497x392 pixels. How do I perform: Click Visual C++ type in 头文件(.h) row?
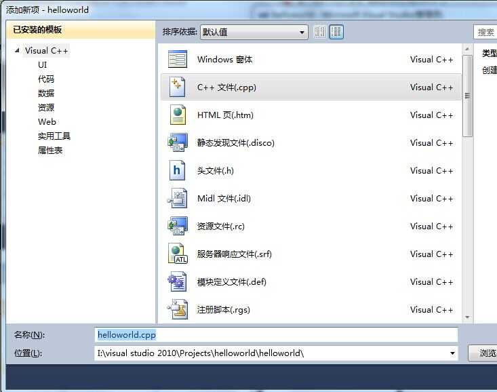point(431,171)
